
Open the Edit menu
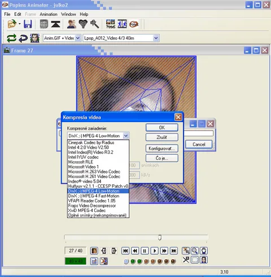18,14
